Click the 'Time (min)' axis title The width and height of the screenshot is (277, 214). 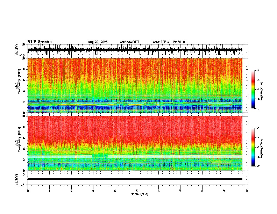[140, 194]
